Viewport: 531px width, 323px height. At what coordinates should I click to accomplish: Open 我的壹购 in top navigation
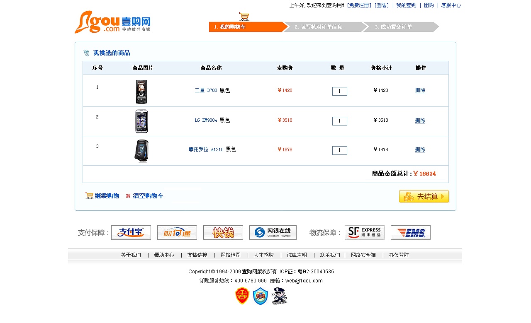tap(406, 5)
